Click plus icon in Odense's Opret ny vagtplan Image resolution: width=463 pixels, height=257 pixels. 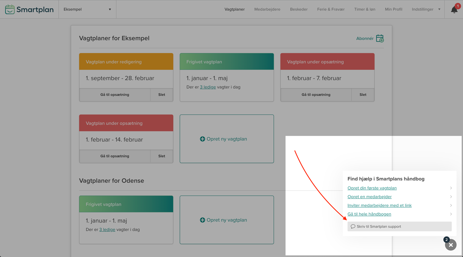(203, 220)
